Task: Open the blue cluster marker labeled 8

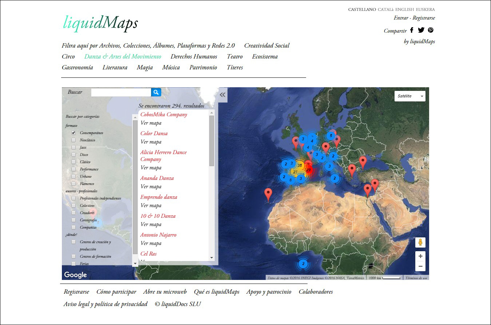Action: coord(290,180)
